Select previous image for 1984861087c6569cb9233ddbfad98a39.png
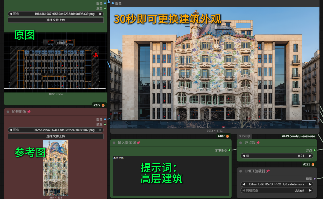Screen dimensions: 323x199 11,14
